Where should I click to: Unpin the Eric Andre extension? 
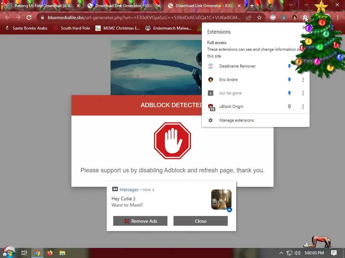pos(289,80)
